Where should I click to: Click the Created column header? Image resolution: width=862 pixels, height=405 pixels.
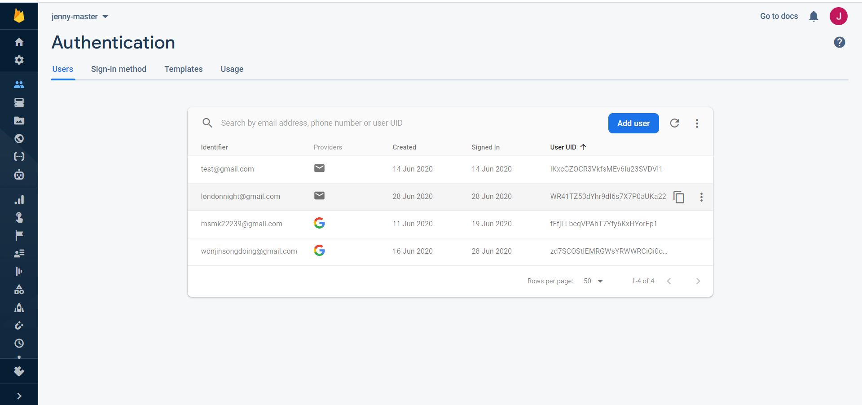pos(404,147)
